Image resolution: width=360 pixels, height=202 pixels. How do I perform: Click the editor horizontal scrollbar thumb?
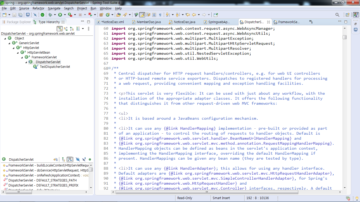[207, 192]
